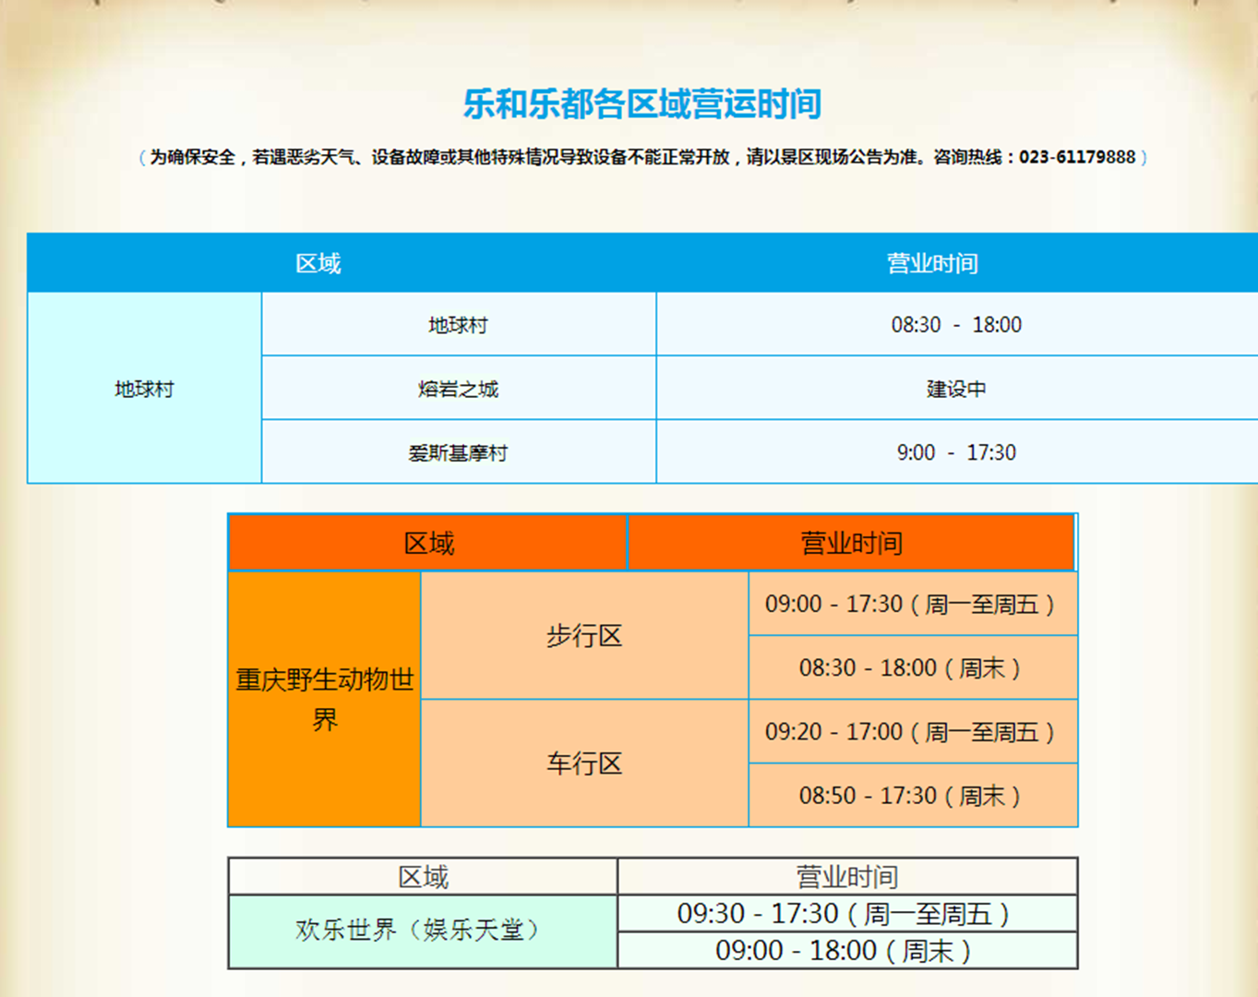Click the title 乐和乐都各区域营运时间
The image size is (1258, 997).
pyautogui.click(x=642, y=103)
